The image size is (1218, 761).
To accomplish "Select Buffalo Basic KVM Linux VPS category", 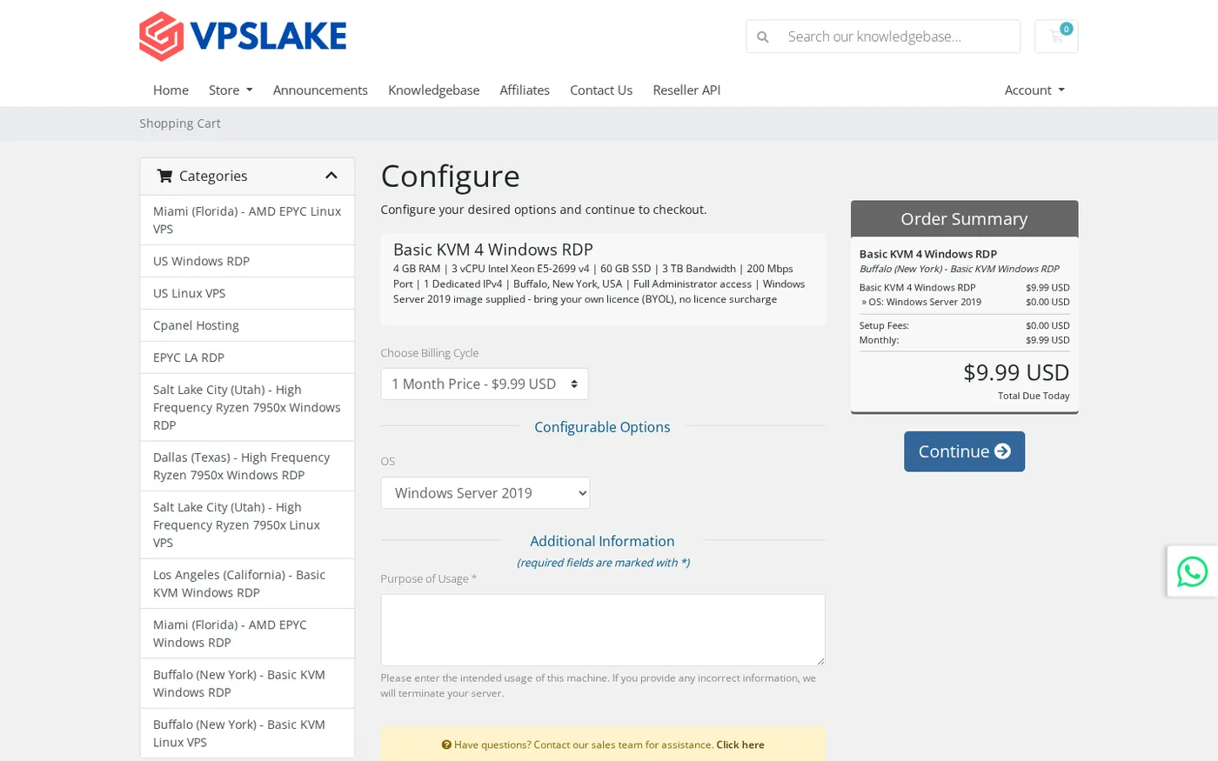I will pyautogui.click(x=247, y=733).
